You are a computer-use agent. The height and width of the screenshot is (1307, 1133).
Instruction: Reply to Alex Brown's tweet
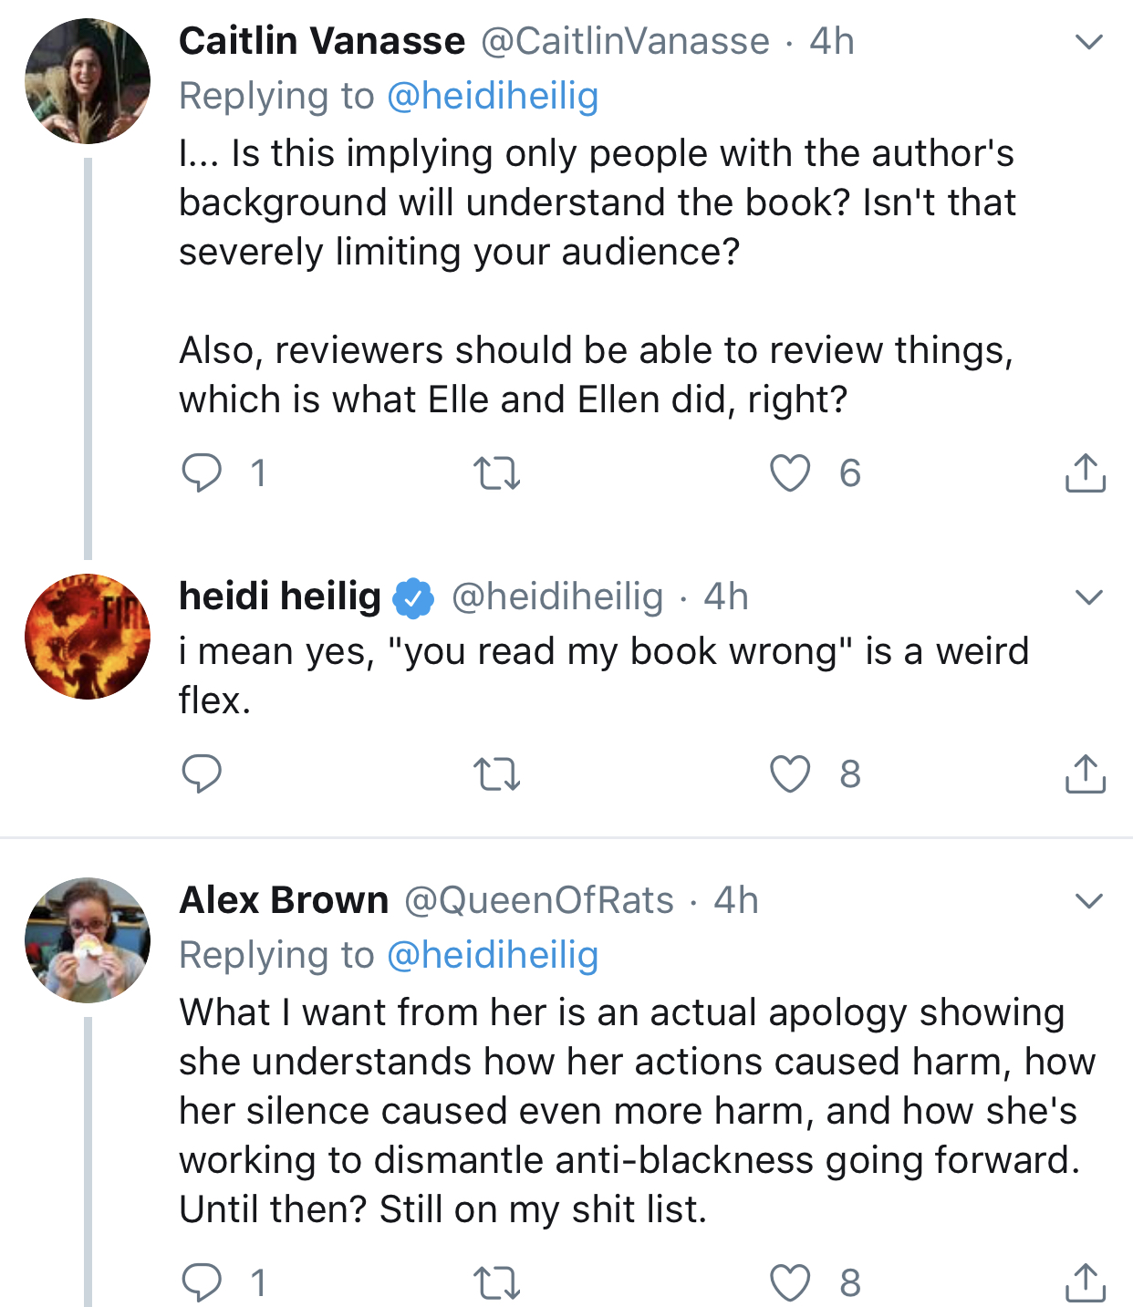202,1282
